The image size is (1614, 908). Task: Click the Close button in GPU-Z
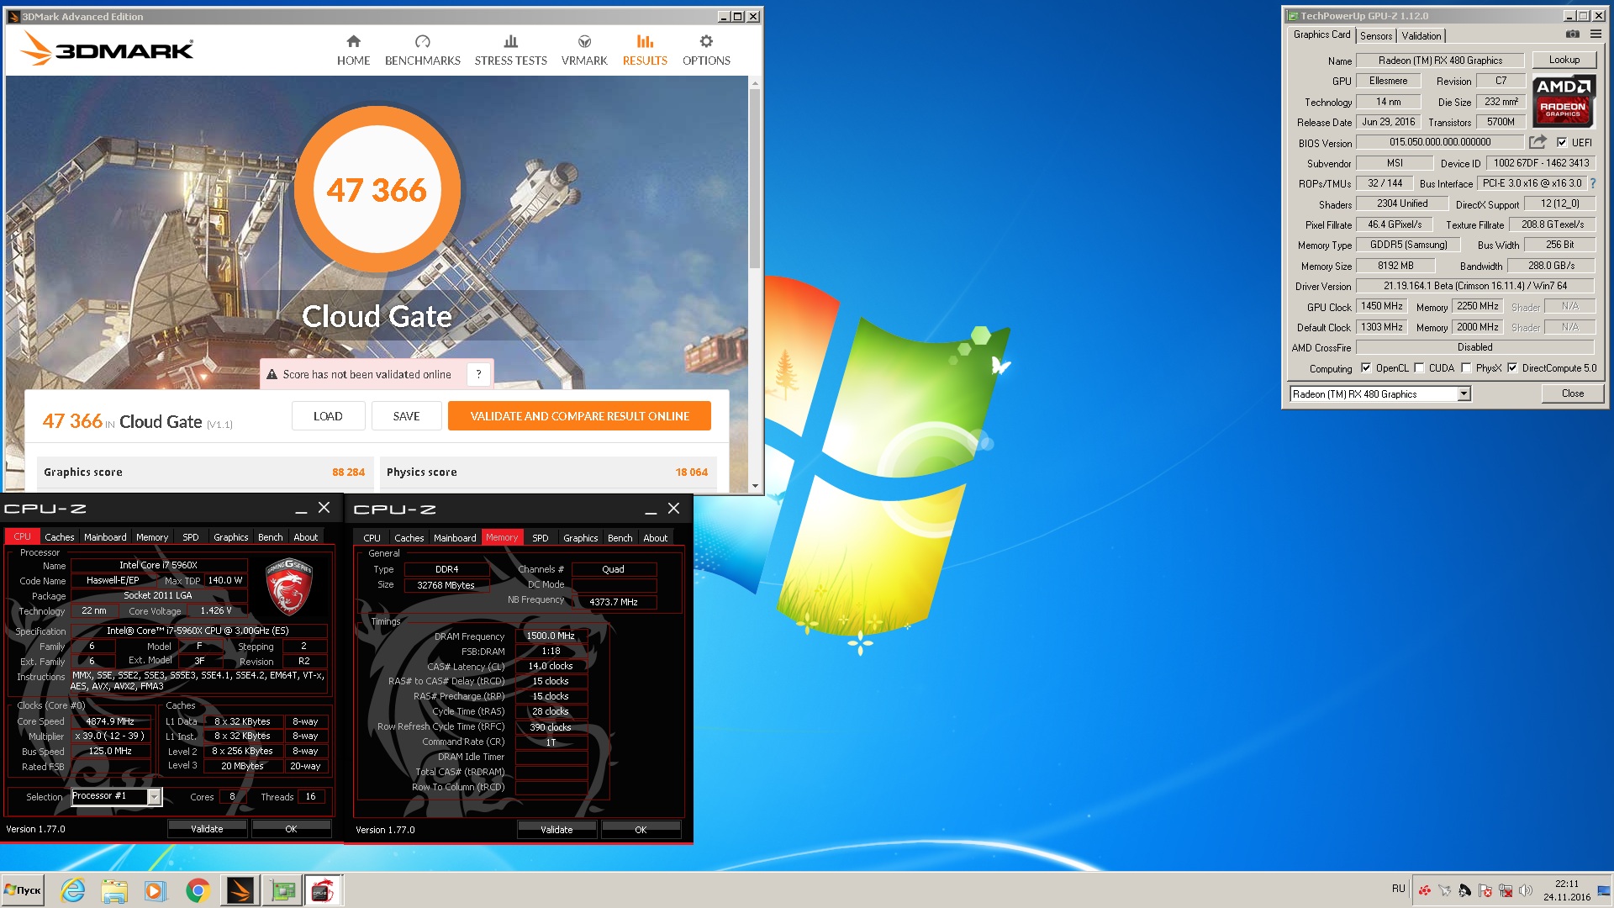[1573, 393]
